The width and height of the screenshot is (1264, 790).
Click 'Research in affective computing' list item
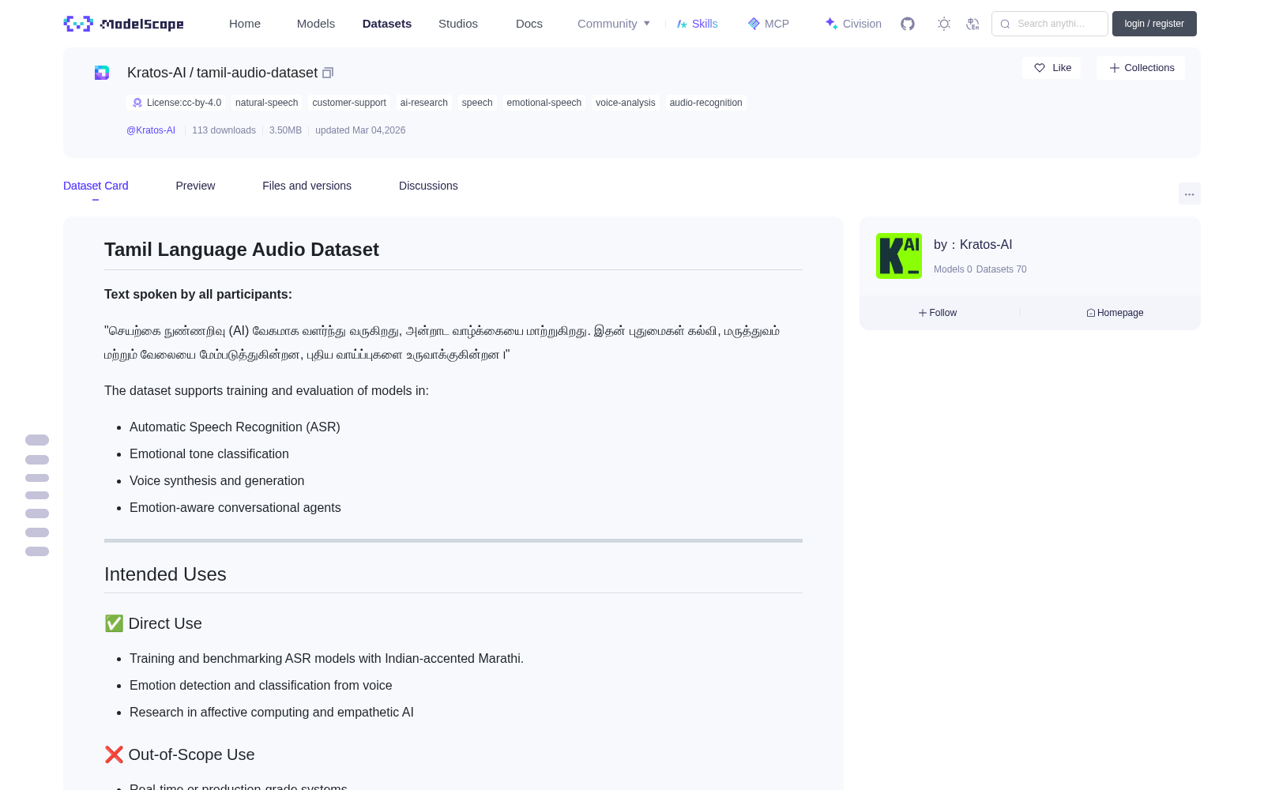coord(272,713)
